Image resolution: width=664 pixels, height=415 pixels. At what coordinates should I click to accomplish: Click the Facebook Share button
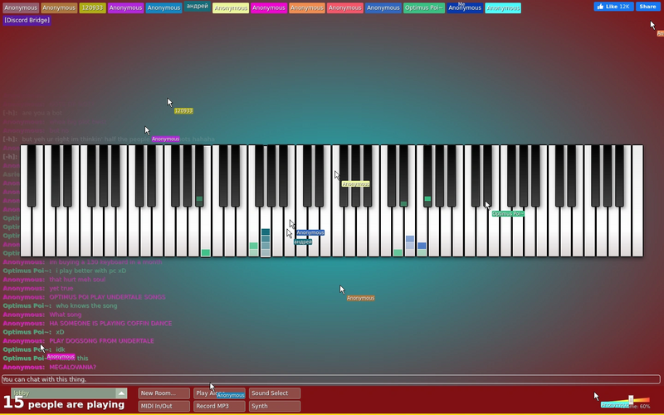(x=647, y=7)
